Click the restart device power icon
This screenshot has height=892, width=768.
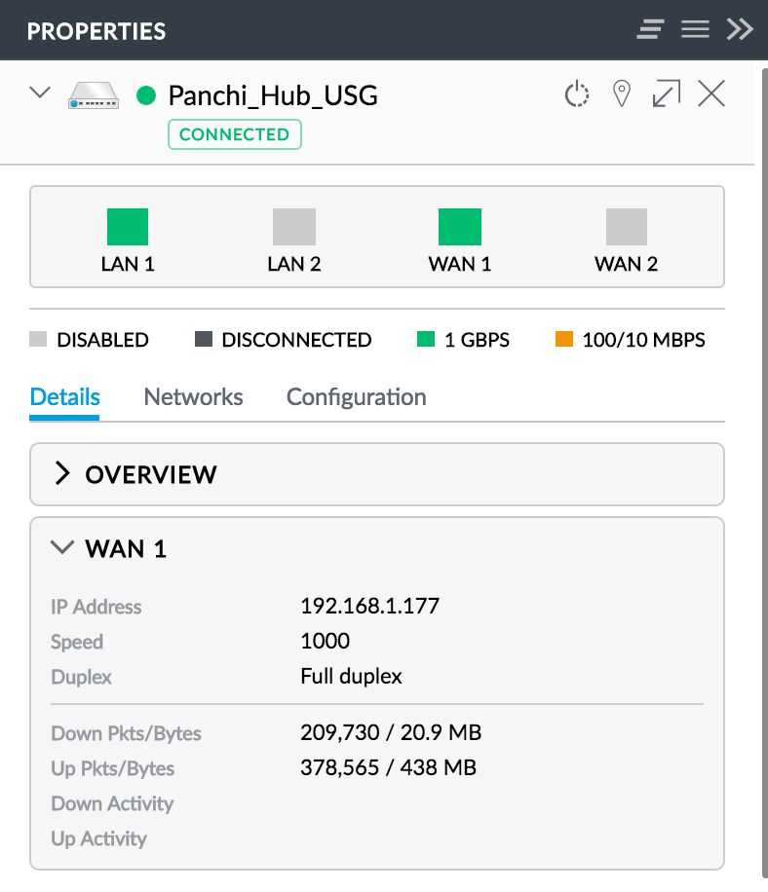click(577, 94)
